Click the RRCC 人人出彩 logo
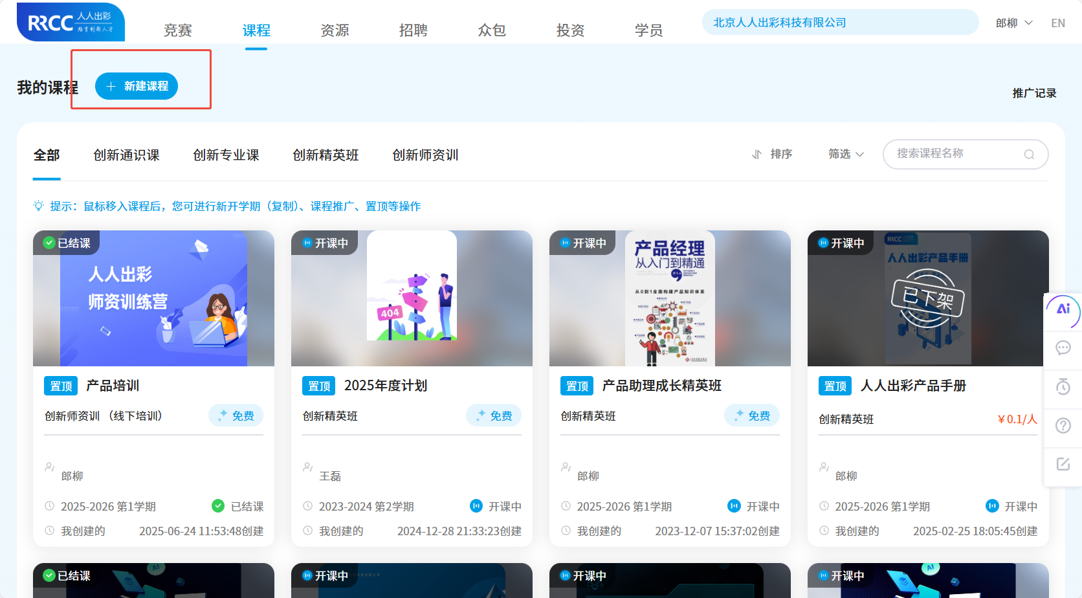 pyautogui.click(x=70, y=21)
